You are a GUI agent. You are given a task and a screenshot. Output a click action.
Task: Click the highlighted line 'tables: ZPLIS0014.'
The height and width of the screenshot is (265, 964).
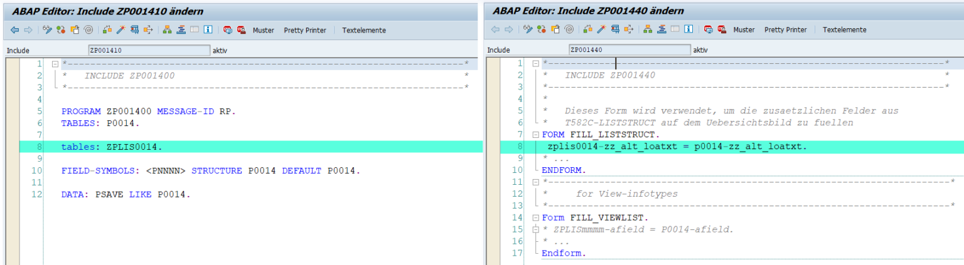(112, 147)
